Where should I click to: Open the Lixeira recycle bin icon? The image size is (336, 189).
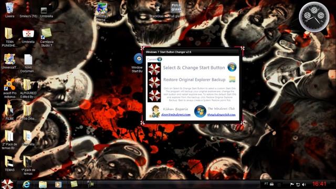(9, 9)
